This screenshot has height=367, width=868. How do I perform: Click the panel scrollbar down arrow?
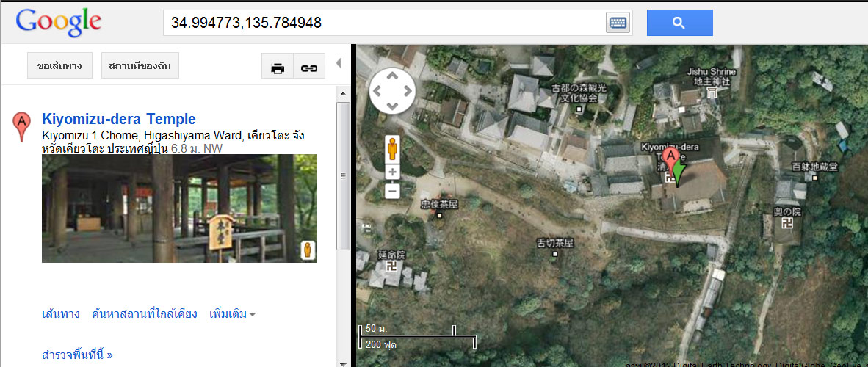tap(343, 363)
